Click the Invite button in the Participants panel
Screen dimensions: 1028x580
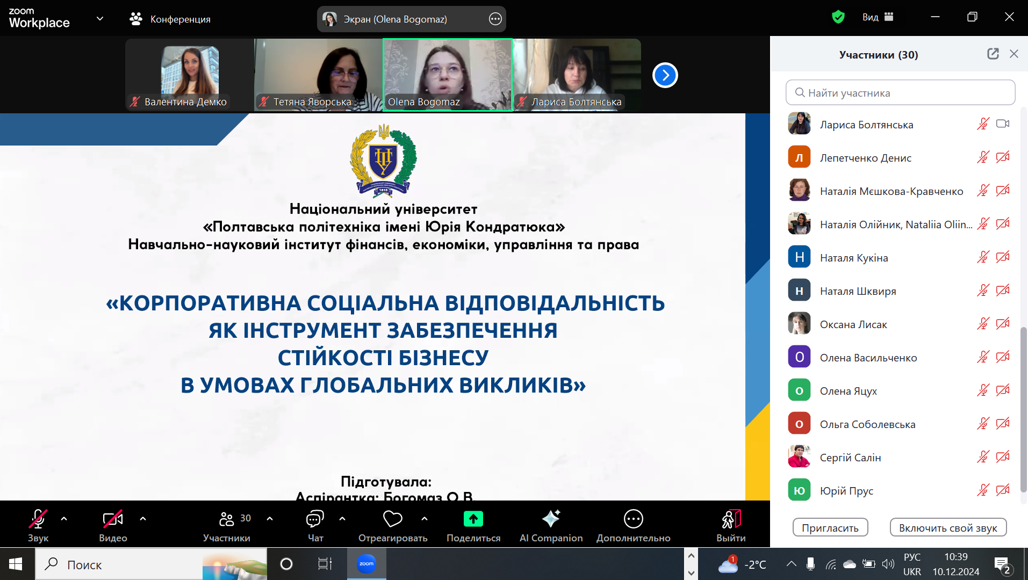click(x=830, y=528)
